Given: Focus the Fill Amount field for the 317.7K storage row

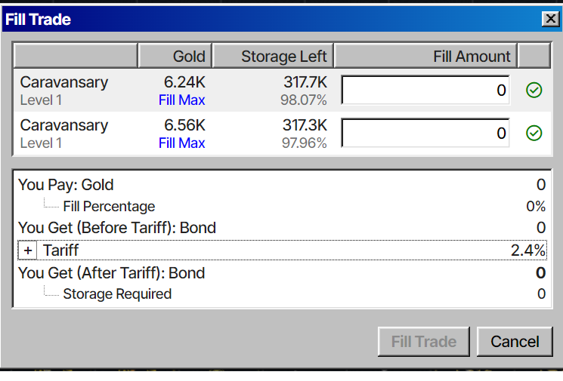Looking at the screenshot, I should 425,91.
